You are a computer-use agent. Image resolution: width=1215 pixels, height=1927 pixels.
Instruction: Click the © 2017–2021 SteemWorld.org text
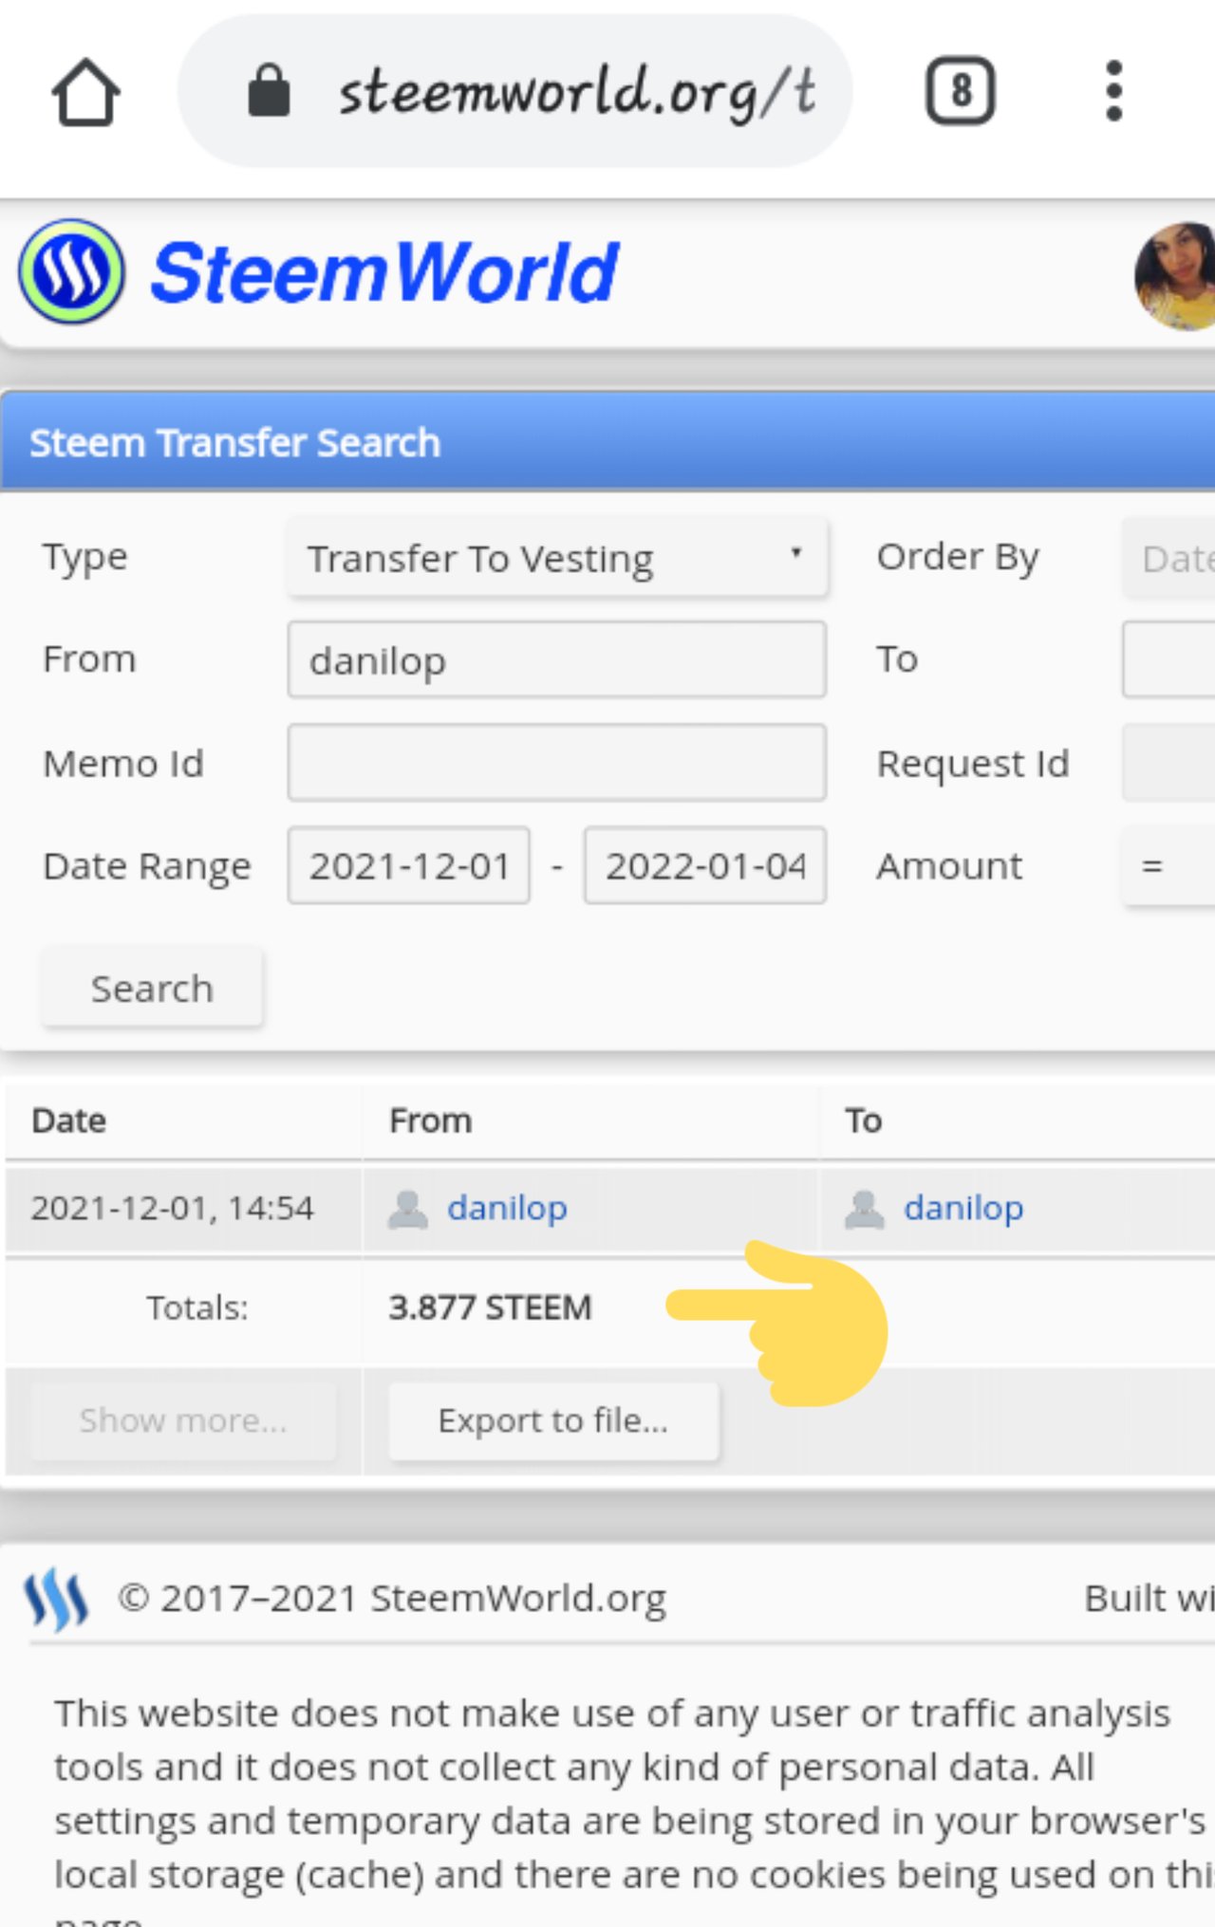tap(392, 1599)
